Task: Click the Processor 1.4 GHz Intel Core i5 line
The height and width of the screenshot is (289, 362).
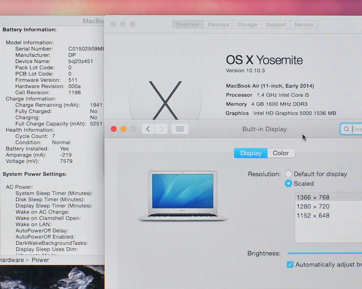Action: (x=267, y=95)
